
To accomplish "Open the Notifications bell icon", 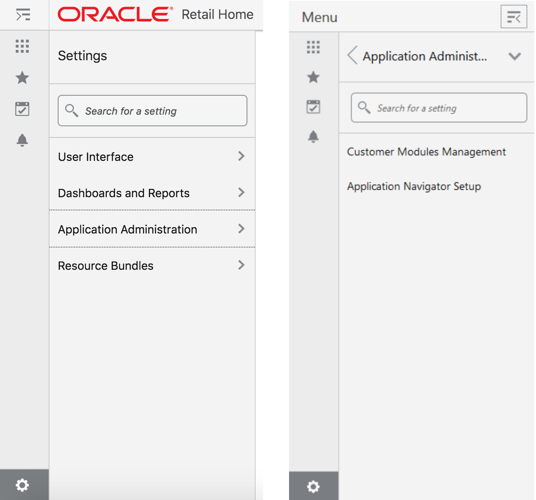I will pos(23,140).
